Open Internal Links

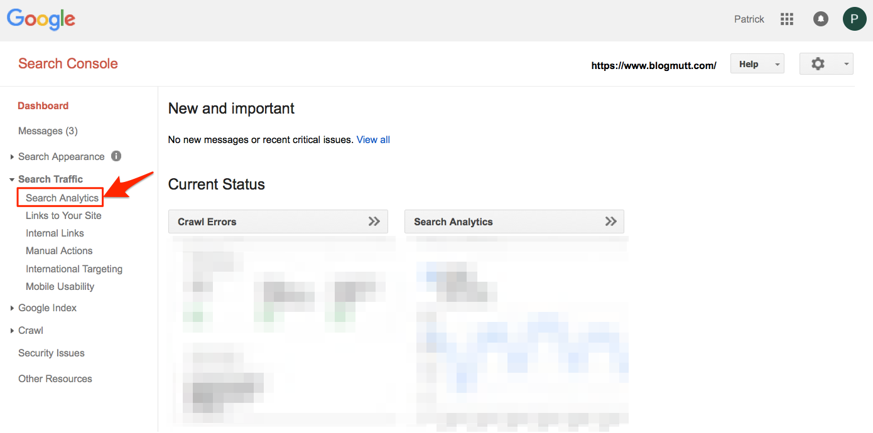(55, 233)
